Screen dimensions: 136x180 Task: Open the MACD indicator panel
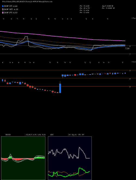(x=23, y=158)
